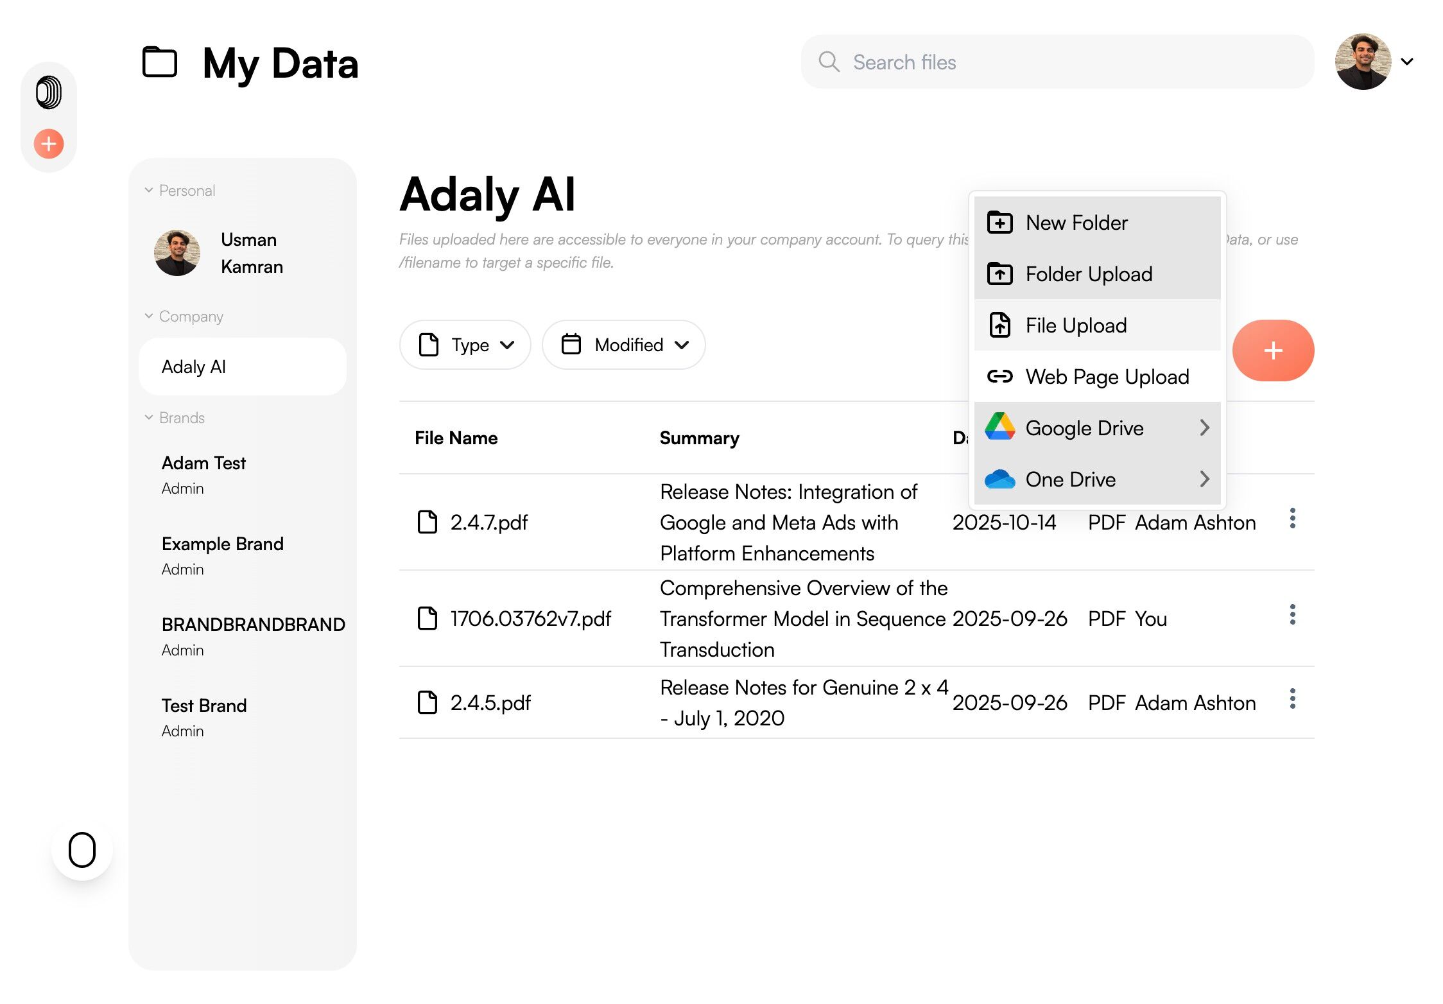Viewport: 1443px width, 1004px height.
Task: Select Web Page Upload from the menu
Action: 1107,377
